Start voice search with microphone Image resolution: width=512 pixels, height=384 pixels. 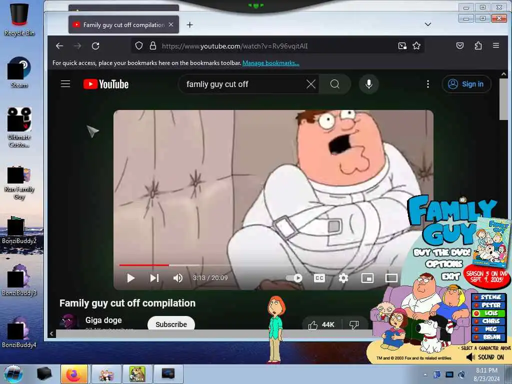click(x=368, y=84)
